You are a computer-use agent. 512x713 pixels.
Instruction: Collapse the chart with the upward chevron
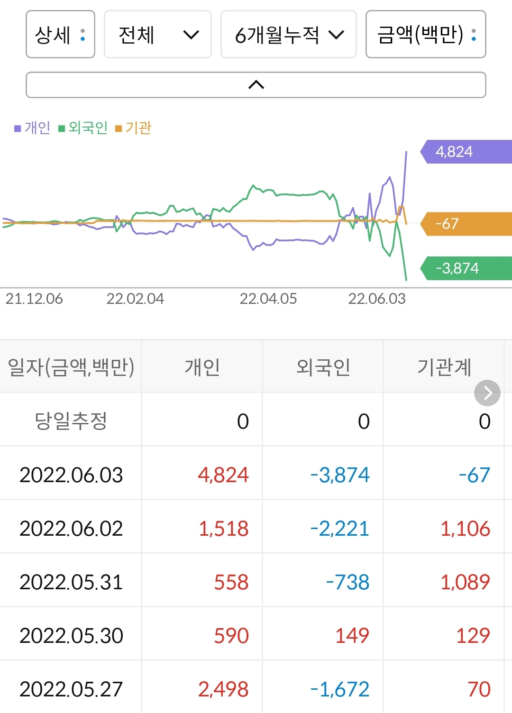pos(256,84)
